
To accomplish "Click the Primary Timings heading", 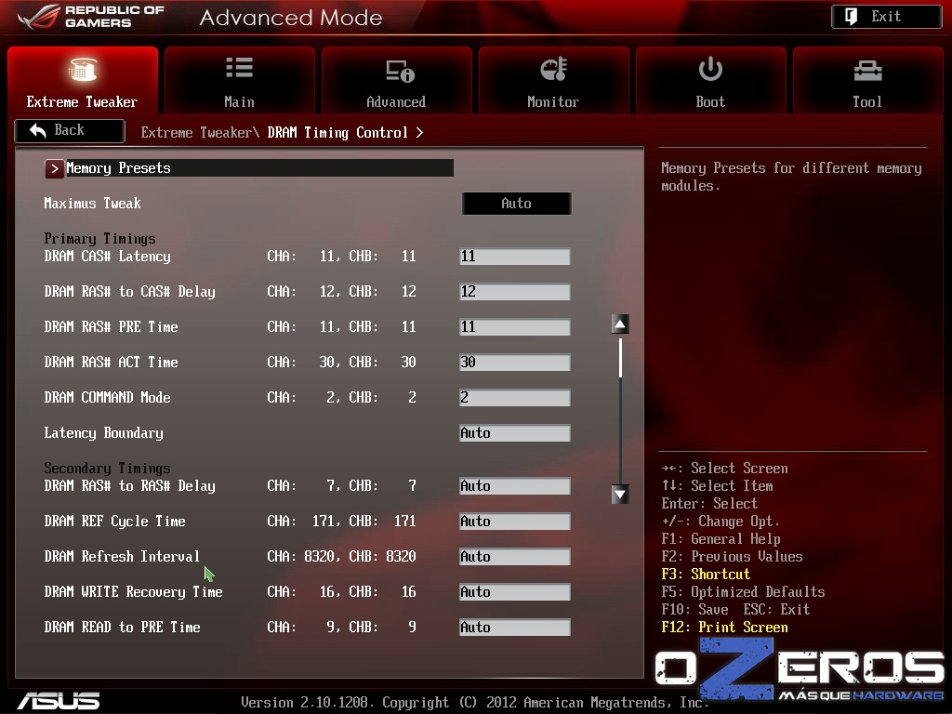I will pyautogui.click(x=99, y=239).
